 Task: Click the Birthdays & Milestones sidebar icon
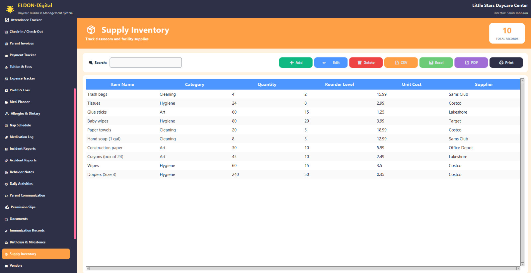click(6, 242)
